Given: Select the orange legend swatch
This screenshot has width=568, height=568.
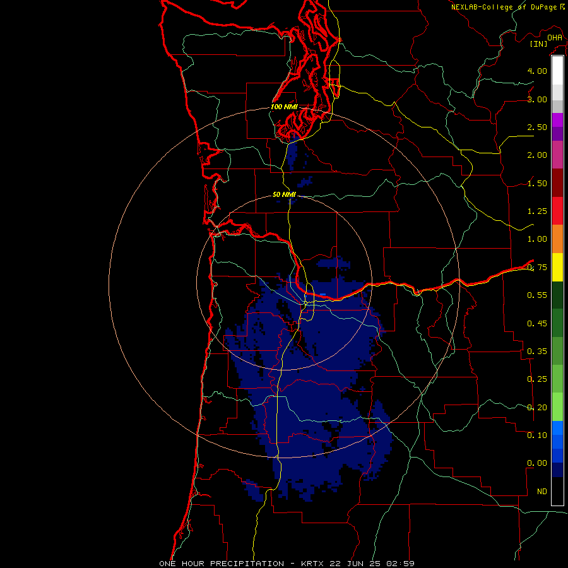Looking at the screenshot, I should coord(557,239).
